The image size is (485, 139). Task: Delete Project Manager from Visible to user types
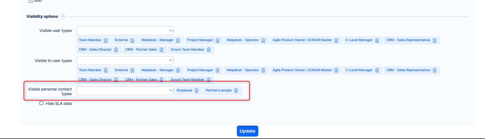click(x=217, y=70)
